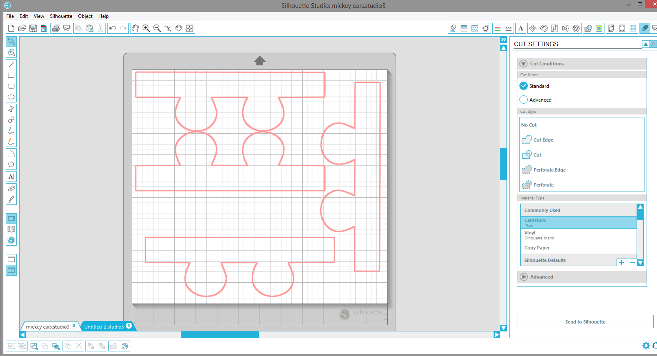The width and height of the screenshot is (657, 356).
Task: Collapse the side panel with double chevron
Action: (x=504, y=40)
